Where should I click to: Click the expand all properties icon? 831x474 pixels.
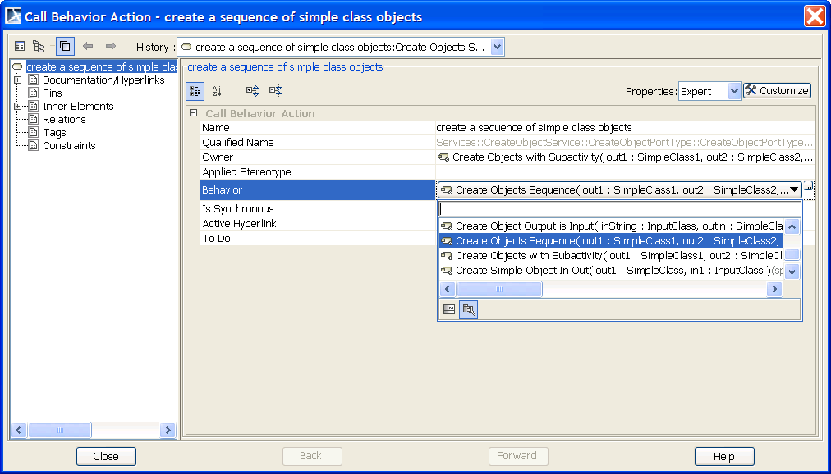[252, 91]
